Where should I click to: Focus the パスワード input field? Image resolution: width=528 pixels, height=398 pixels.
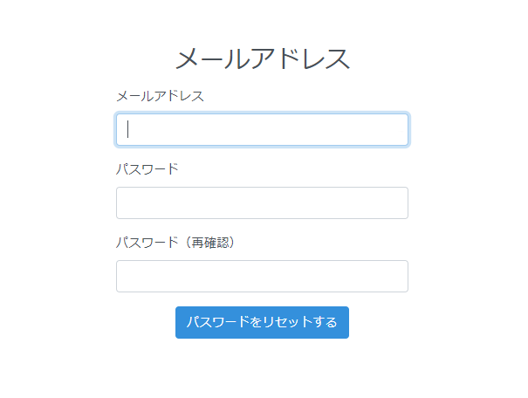click(x=262, y=202)
